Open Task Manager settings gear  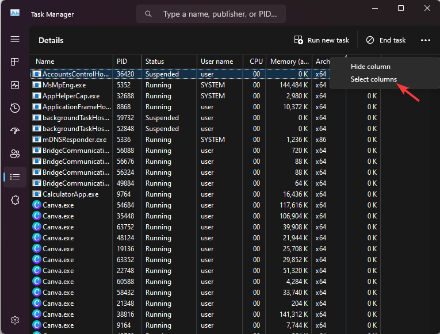(15, 320)
